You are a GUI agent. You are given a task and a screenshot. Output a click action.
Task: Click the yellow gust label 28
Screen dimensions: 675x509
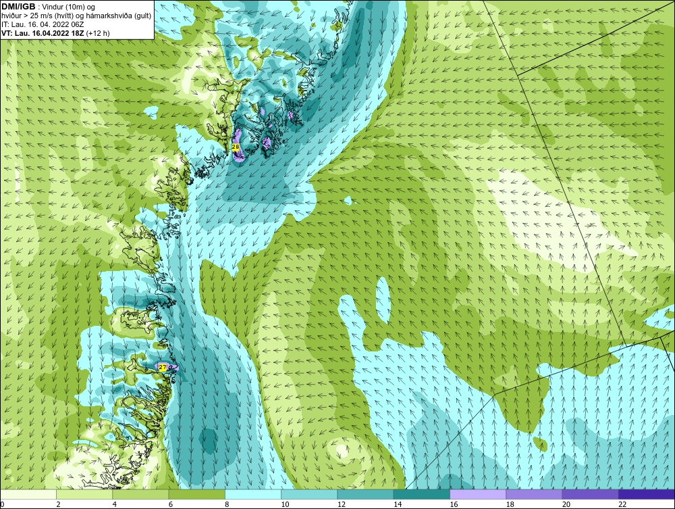pos(236,147)
